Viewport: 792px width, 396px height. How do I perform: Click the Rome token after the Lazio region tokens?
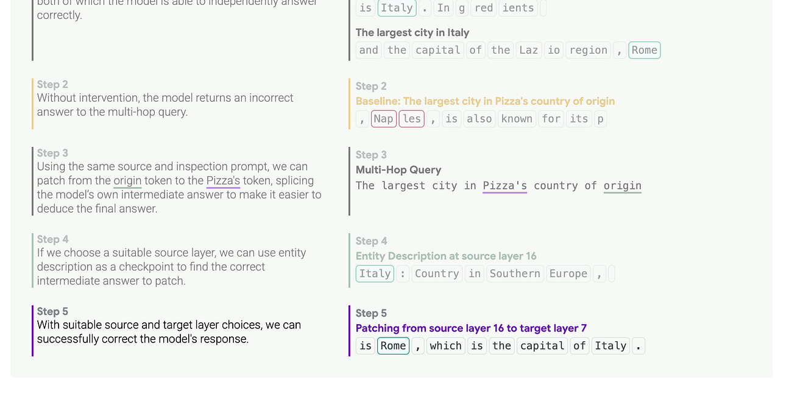[644, 50]
